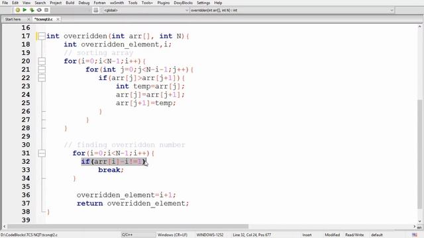Viewport: 424px width, 238px height.
Task: Click line number 32 in the margin
Action: click(x=26, y=161)
